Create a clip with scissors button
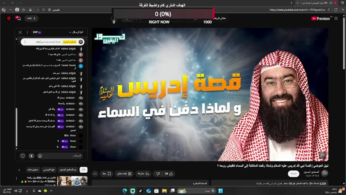Viewport: 346px width, 195px height. coord(124,174)
